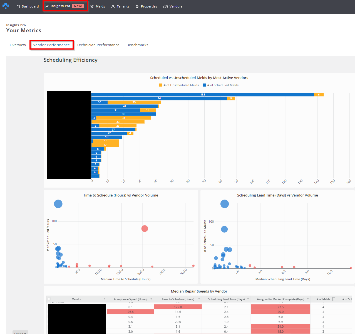Screen dimensions: 355x334
Task: Click the Support button
Action: pos(20,333)
